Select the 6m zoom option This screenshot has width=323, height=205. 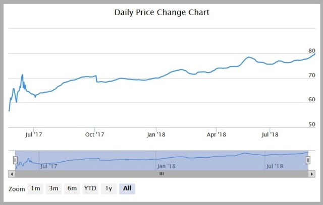72,189
